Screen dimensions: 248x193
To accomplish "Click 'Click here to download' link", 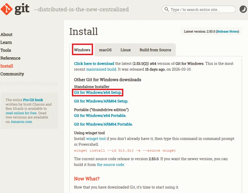I will tap(94, 63).
